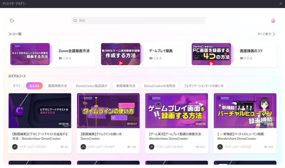This screenshot has height=168, width=285.
Task: Open the ゲームプレイ録画 course title
Action: 161,51
